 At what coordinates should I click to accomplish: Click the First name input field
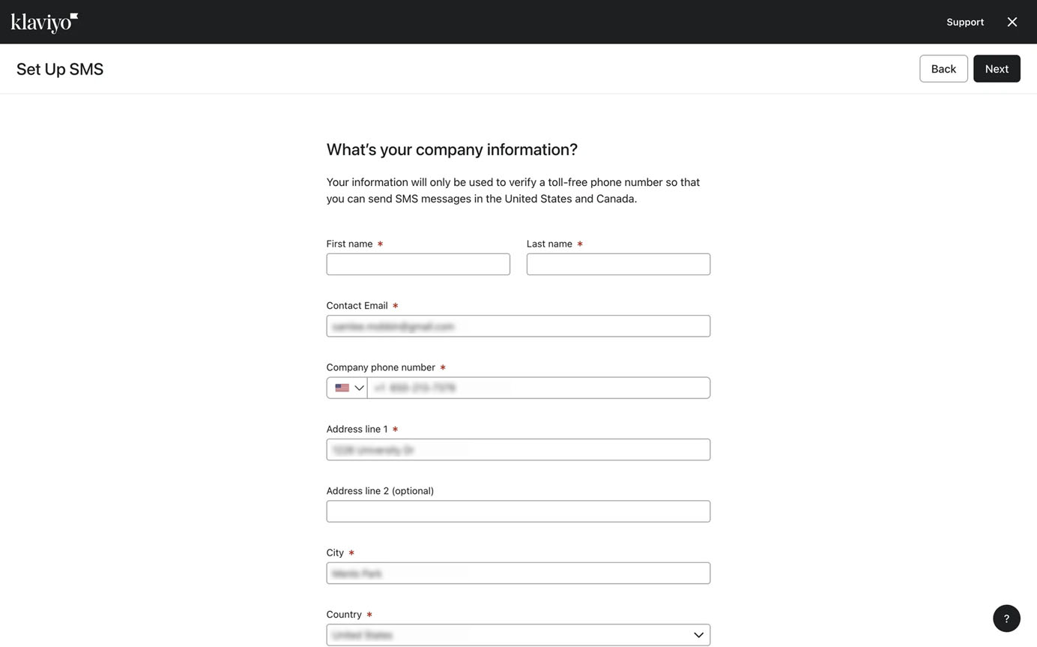(417, 263)
